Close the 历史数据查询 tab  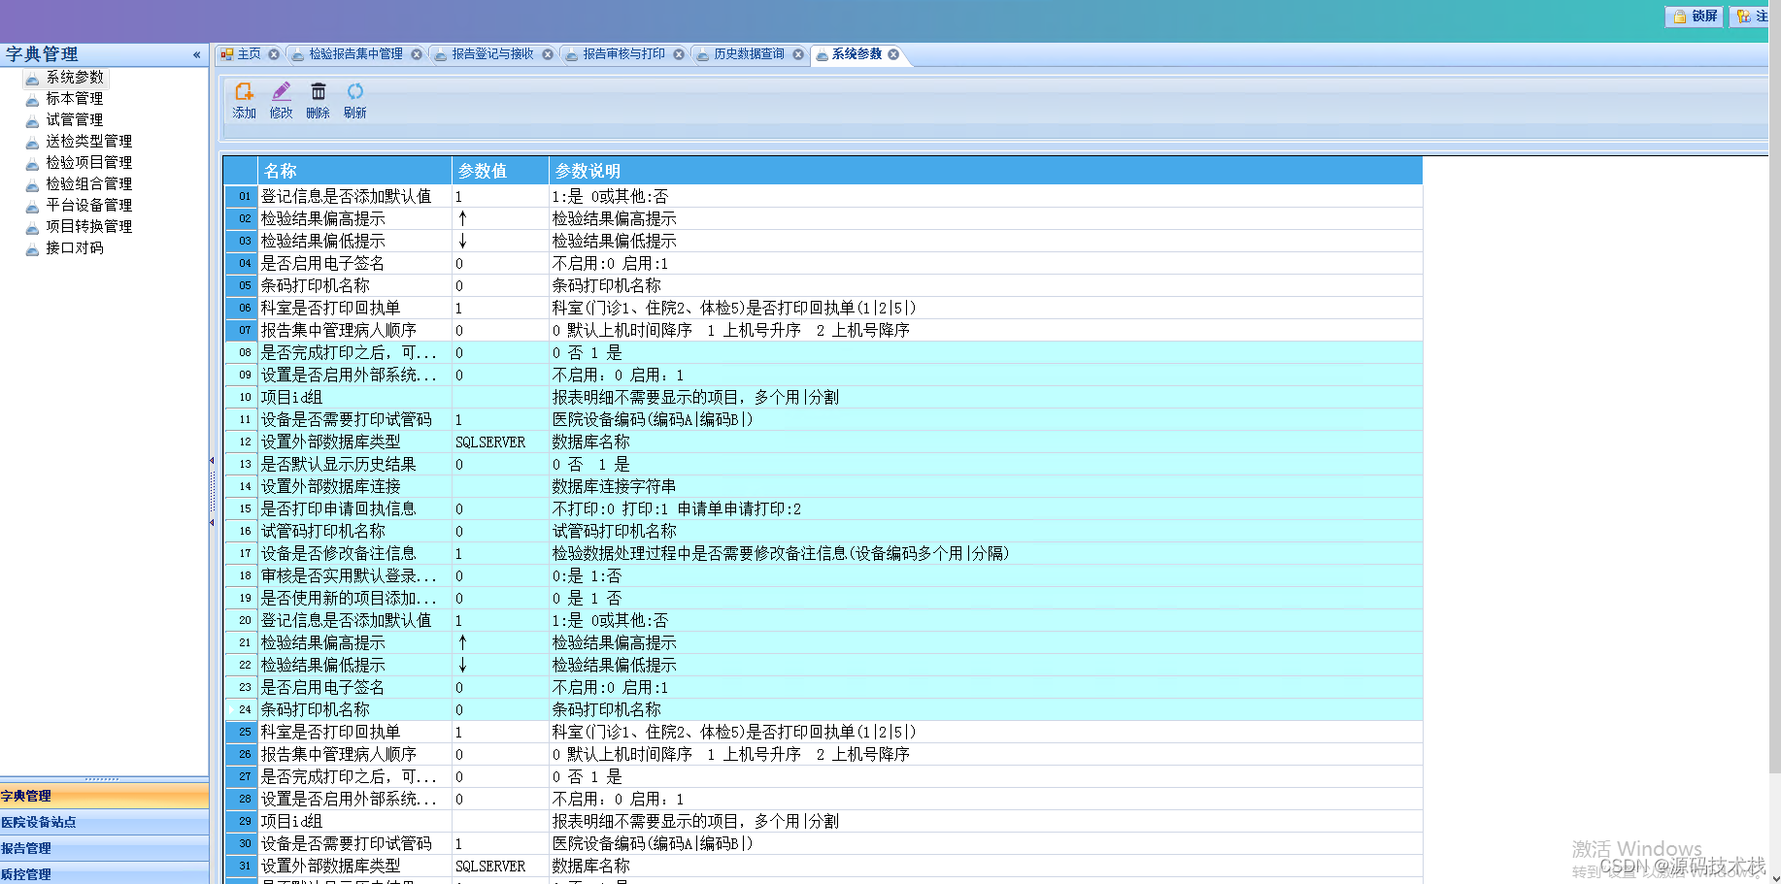click(798, 54)
